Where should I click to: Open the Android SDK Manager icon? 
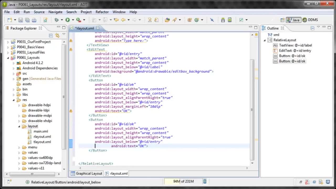[x=223, y=20]
